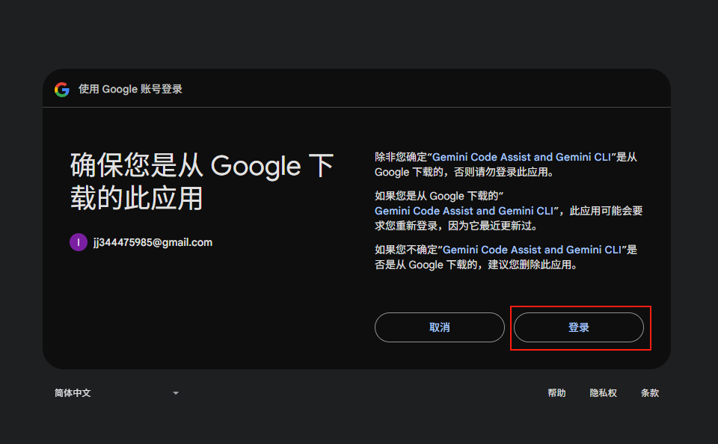Image resolution: width=718 pixels, height=444 pixels.
Task: Click the jj344475985@gmail.com account entry
Action: [x=153, y=242]
